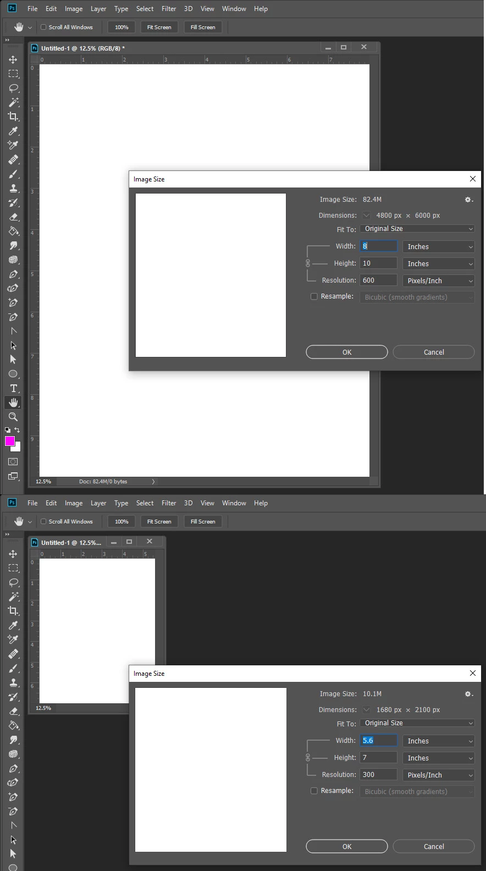The height and width of the screenshot is (871, 486).
Task: Open the Select menu in the lower menu bar
Action: coord(145,503)
